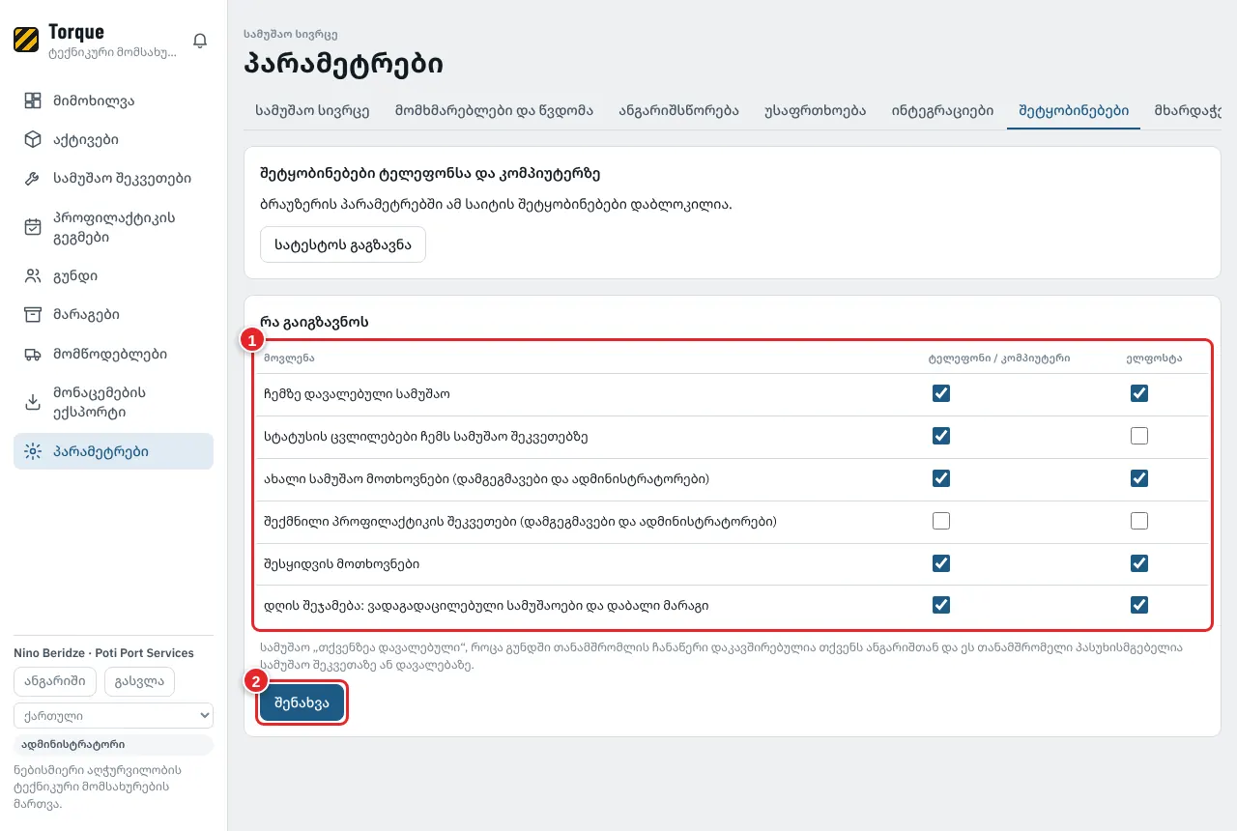Enable phone/computer for შექმნილი პროფილაქტიკის შეკვეთები
1237x831 pixels.
[x=941, y=521]
